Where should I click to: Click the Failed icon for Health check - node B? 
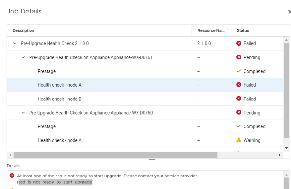238,99
